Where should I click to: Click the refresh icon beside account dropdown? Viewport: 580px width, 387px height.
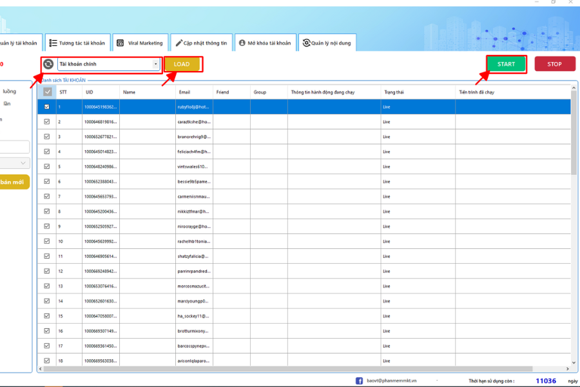coord(48,64)
